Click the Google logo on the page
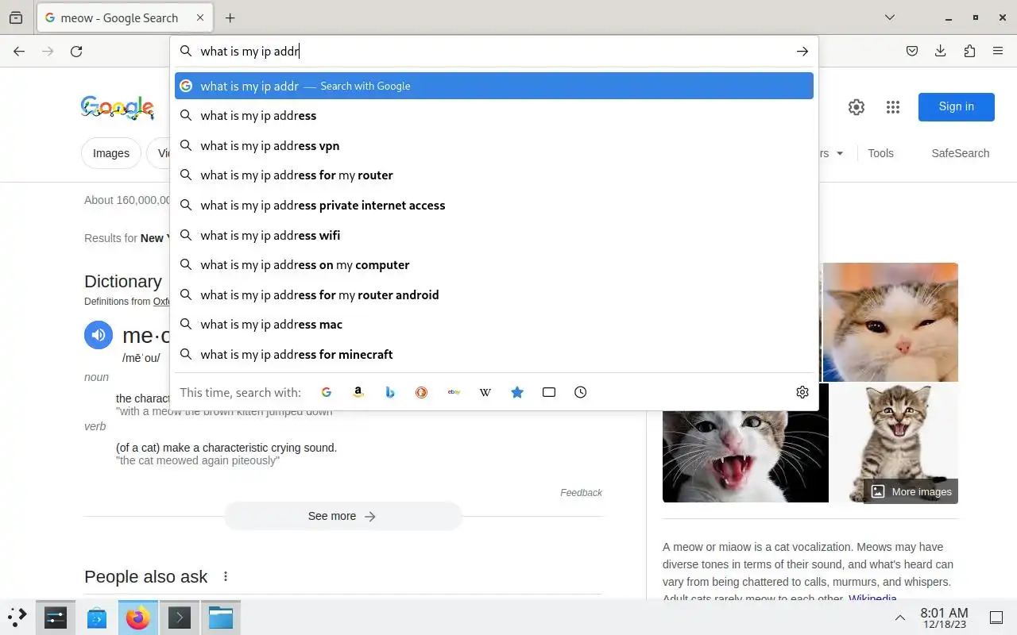 coord(118,107)
